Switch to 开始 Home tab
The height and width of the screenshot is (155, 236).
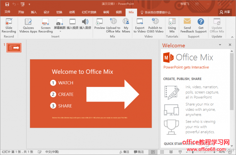point(21,12)
